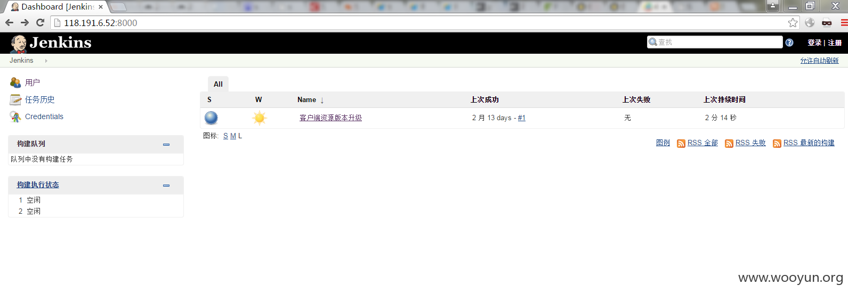The image size is (848, 293).
Task: Click 登录 login link
Action: click(x=814, y=43)
